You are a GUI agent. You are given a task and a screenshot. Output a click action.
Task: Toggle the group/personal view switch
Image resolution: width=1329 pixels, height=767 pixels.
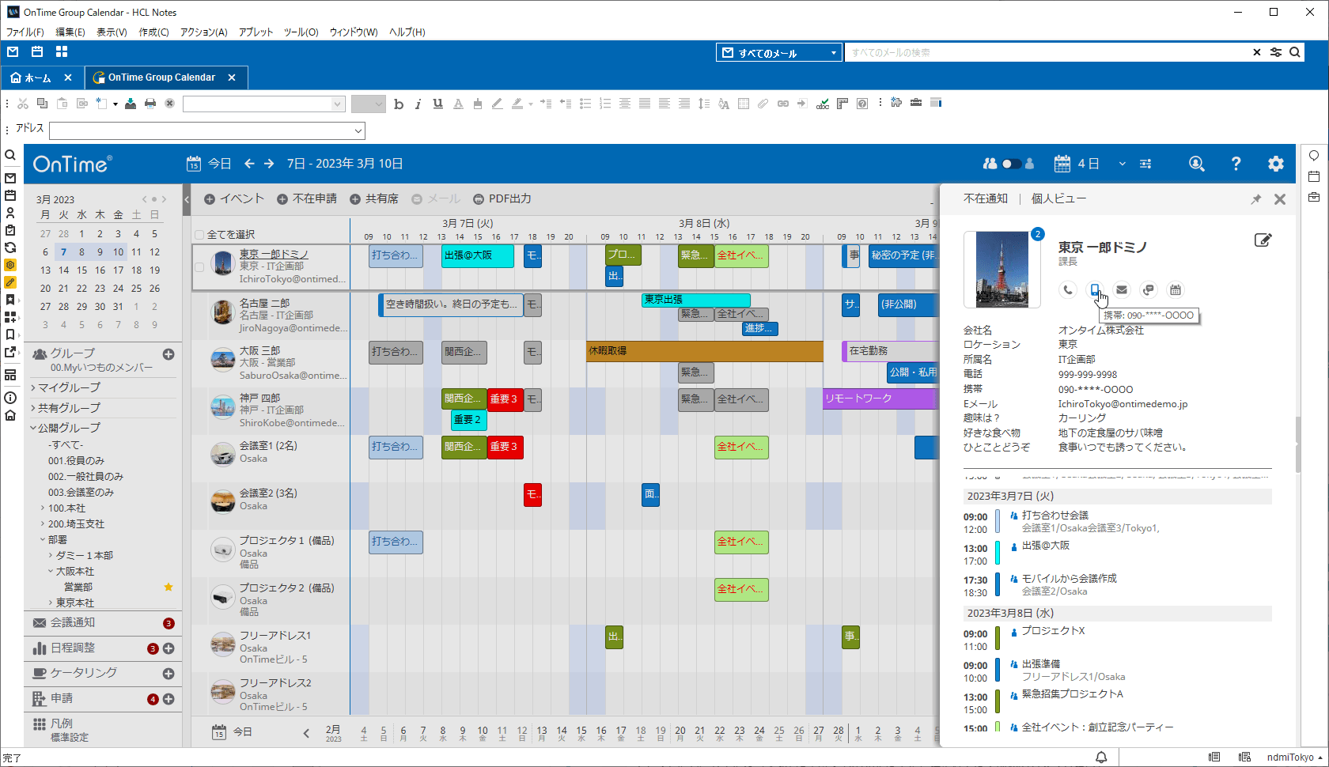pyautogui.click(x=1010, y=164)
